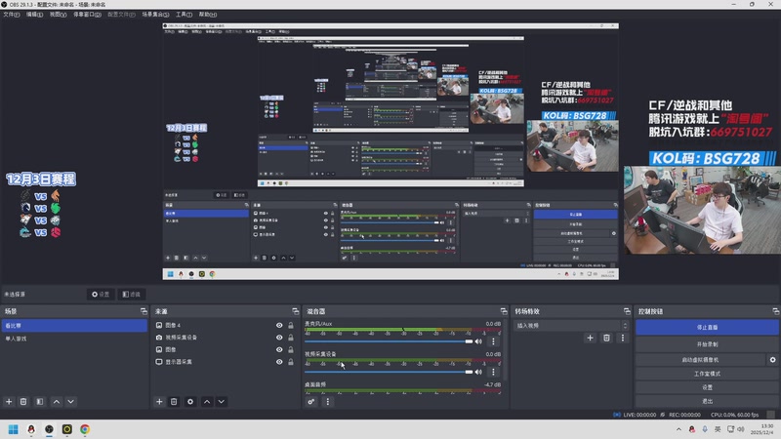Add a new scene with the plus button
781x439 pixels.
pos(9,402)
